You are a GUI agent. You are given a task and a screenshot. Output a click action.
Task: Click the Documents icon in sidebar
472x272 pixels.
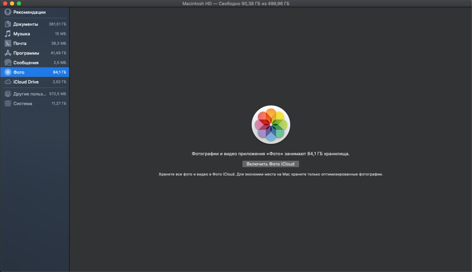click(x=8, y=24)
